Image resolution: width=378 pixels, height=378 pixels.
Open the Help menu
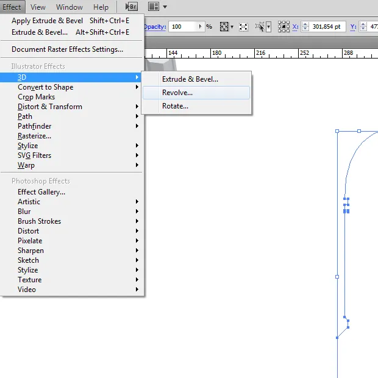(x=101, y=7)
